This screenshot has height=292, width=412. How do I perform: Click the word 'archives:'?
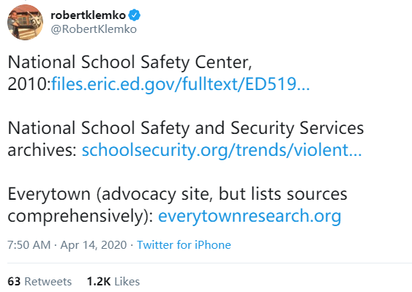(42, 150)
